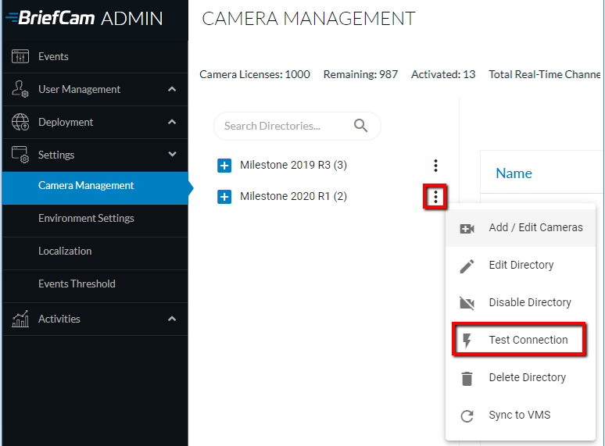Expand the Milestone 2019 R3 directory tree
605x446 pixels.
click(224, 166)
